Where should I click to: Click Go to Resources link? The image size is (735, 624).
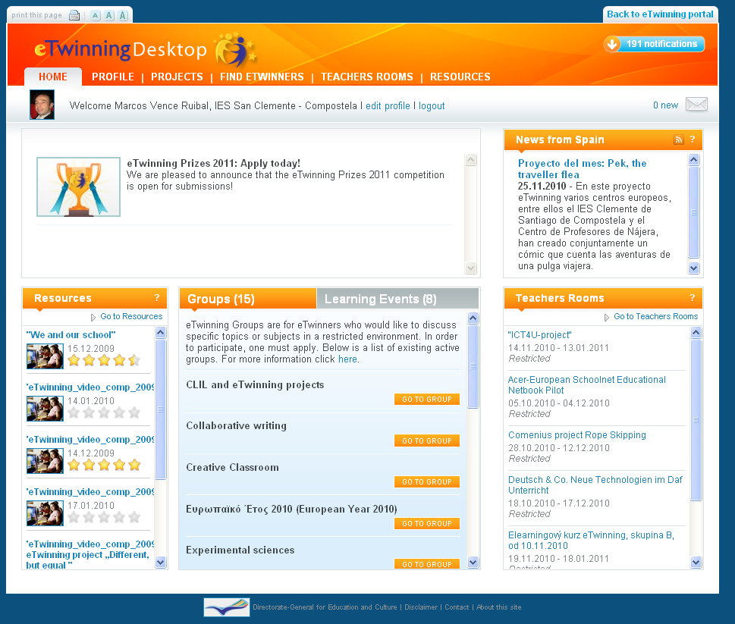[x=131, y=316]
